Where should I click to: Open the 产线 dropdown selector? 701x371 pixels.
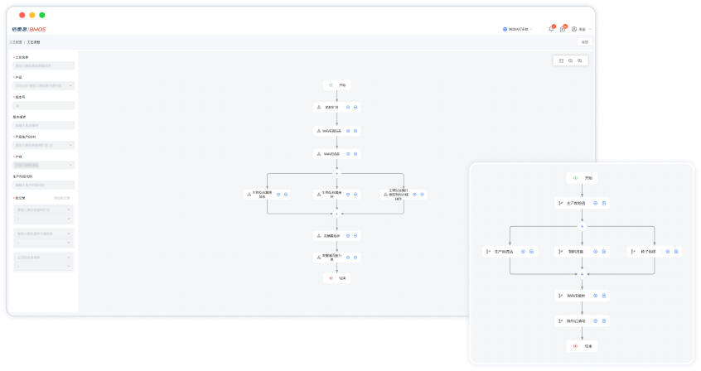point(44,165)
